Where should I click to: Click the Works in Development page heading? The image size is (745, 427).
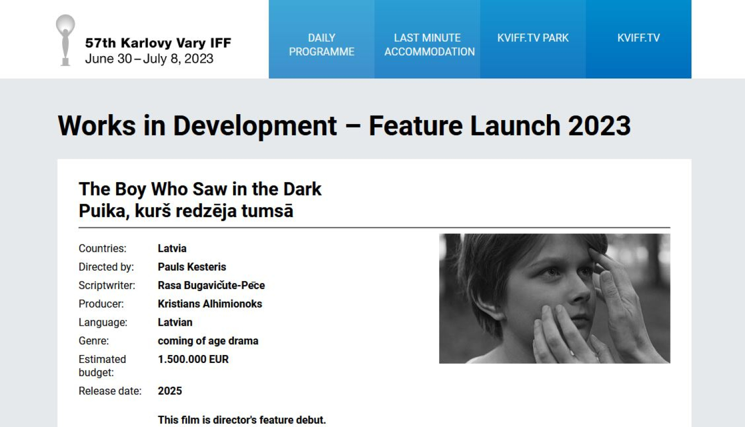344,126
